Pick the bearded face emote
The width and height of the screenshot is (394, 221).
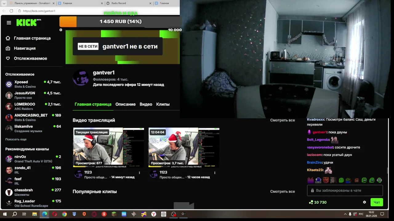(x=326, y=180)
